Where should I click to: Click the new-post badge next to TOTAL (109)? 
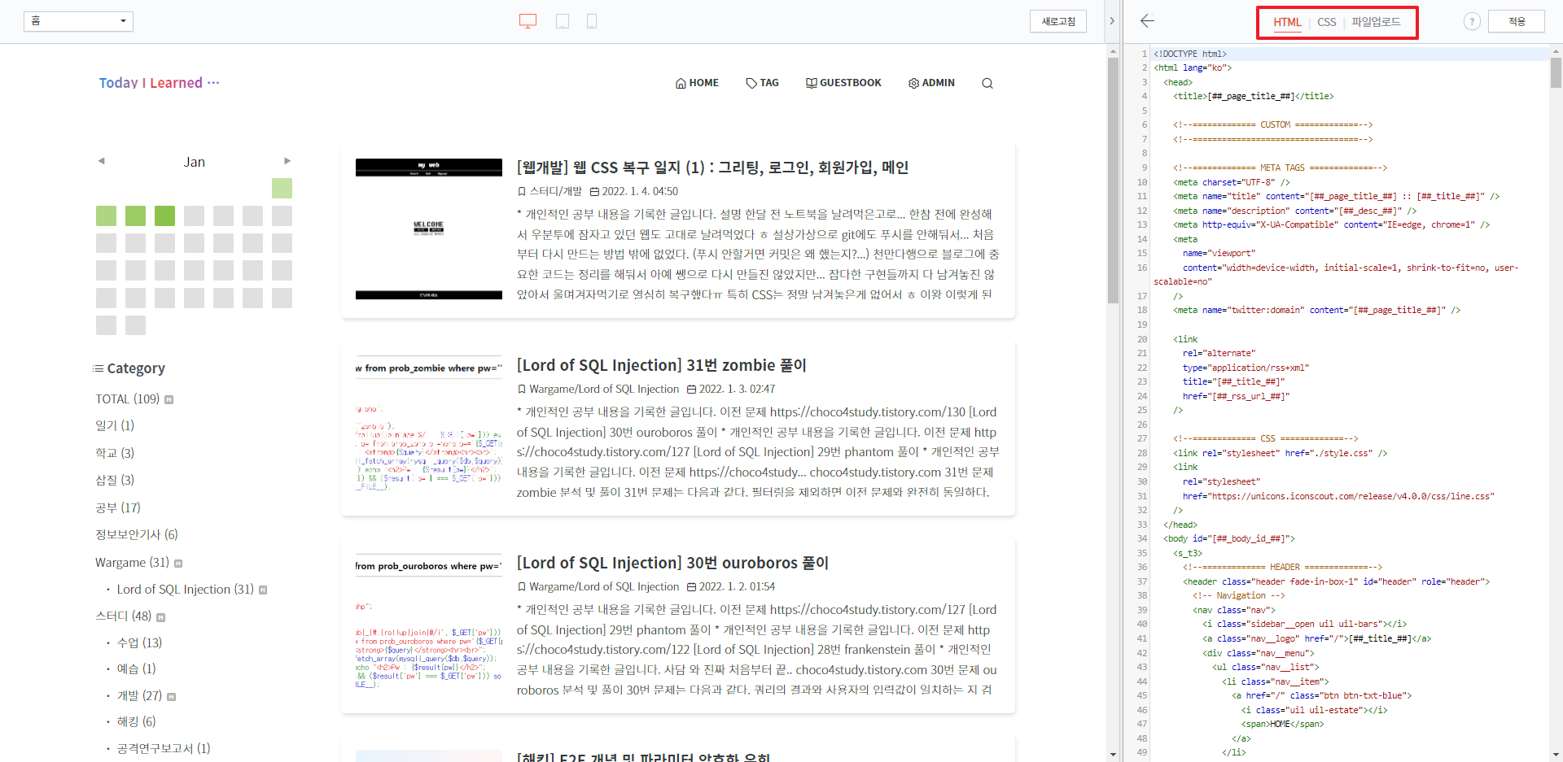[x=169, y=399]
